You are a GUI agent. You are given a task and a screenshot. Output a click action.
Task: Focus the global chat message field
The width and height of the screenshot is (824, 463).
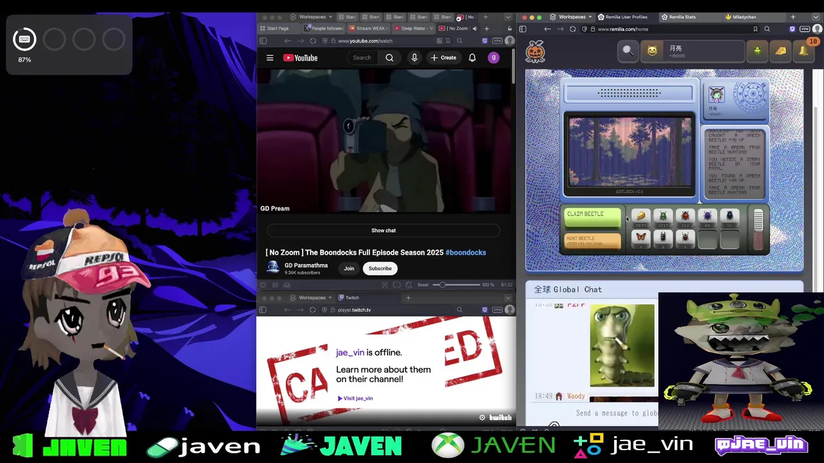coord(616,413)
